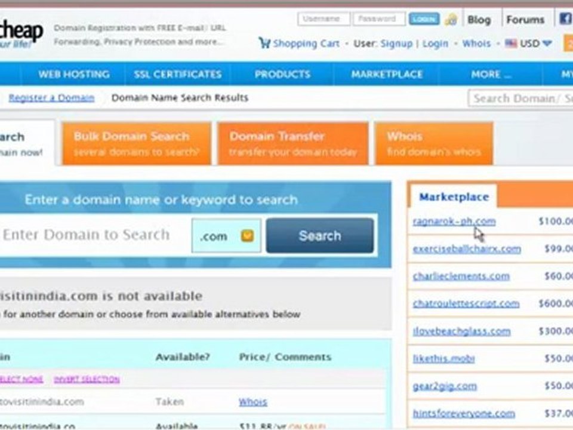Open chatroulettescript.com marketplace listing
Viewport: 573px width, 430px height.
pyautogui.click(x=466, y=303)
